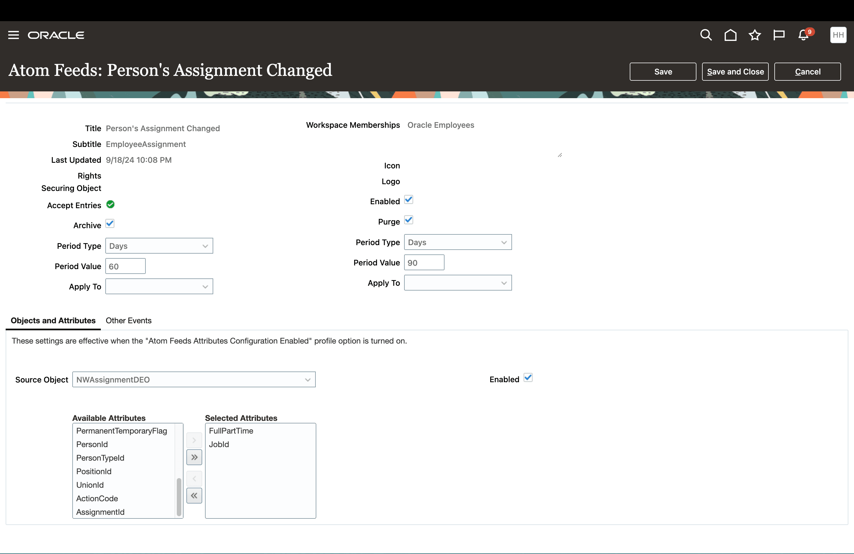This screenshot has width=854, height=554.
Task: Uncheck the Archive checkbox
Action: (110, 223)
